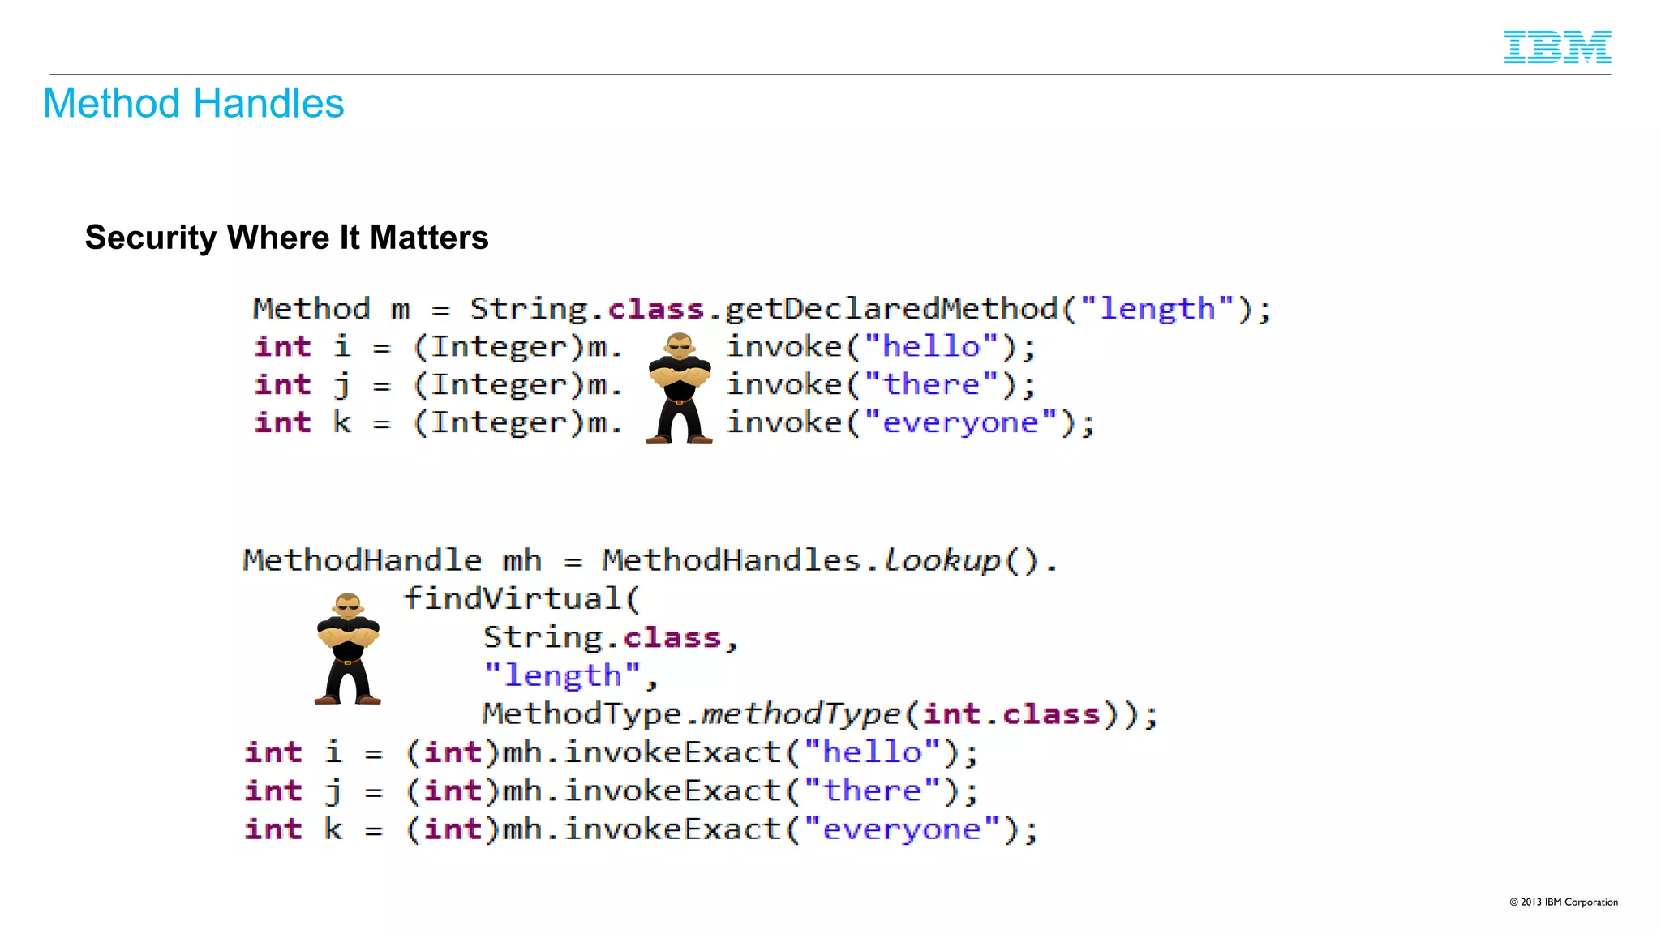Click the standalone "length", argument line
The width and height of the screenshot is (1661, 934).
571,675
